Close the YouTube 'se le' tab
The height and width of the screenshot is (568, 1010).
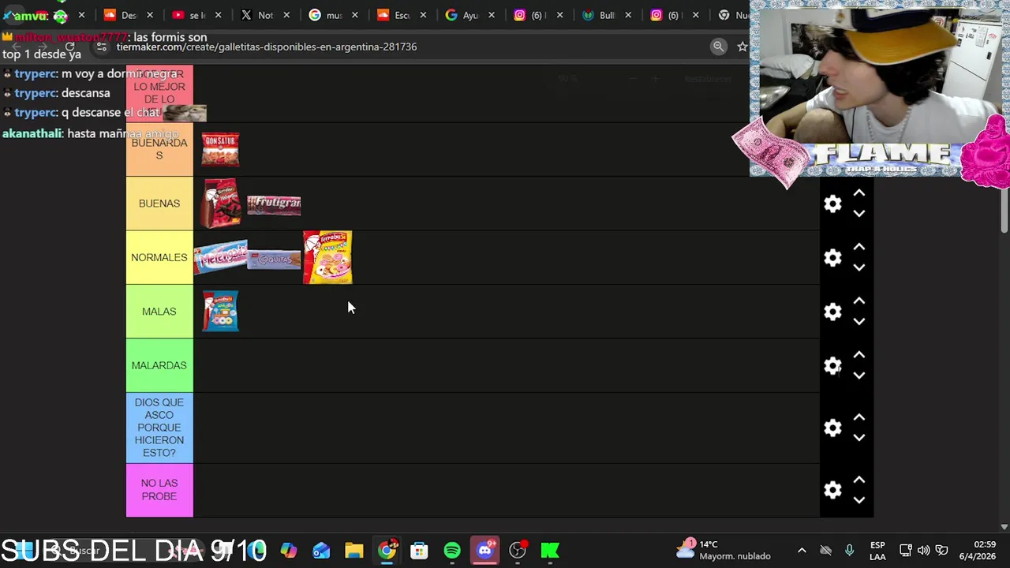point(219,15)
